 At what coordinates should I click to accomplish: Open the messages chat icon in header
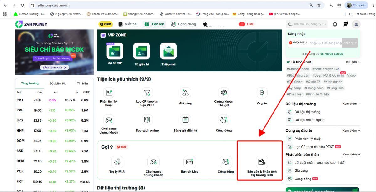tap(346, 24)
